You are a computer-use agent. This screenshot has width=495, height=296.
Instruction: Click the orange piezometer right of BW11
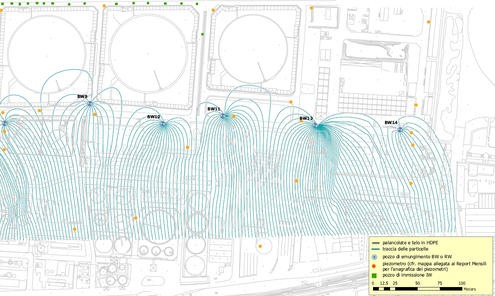(x=234, y=116)
